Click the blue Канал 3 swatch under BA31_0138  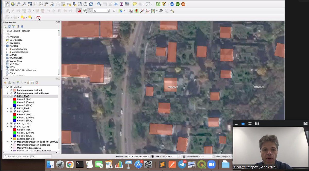(15, 136)
